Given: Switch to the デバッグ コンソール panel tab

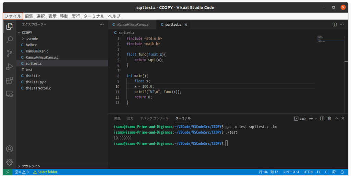Looking at the screenshot, I should click(154, 118).
